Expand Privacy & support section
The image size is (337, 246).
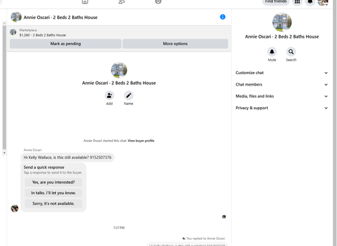point(282,108)
